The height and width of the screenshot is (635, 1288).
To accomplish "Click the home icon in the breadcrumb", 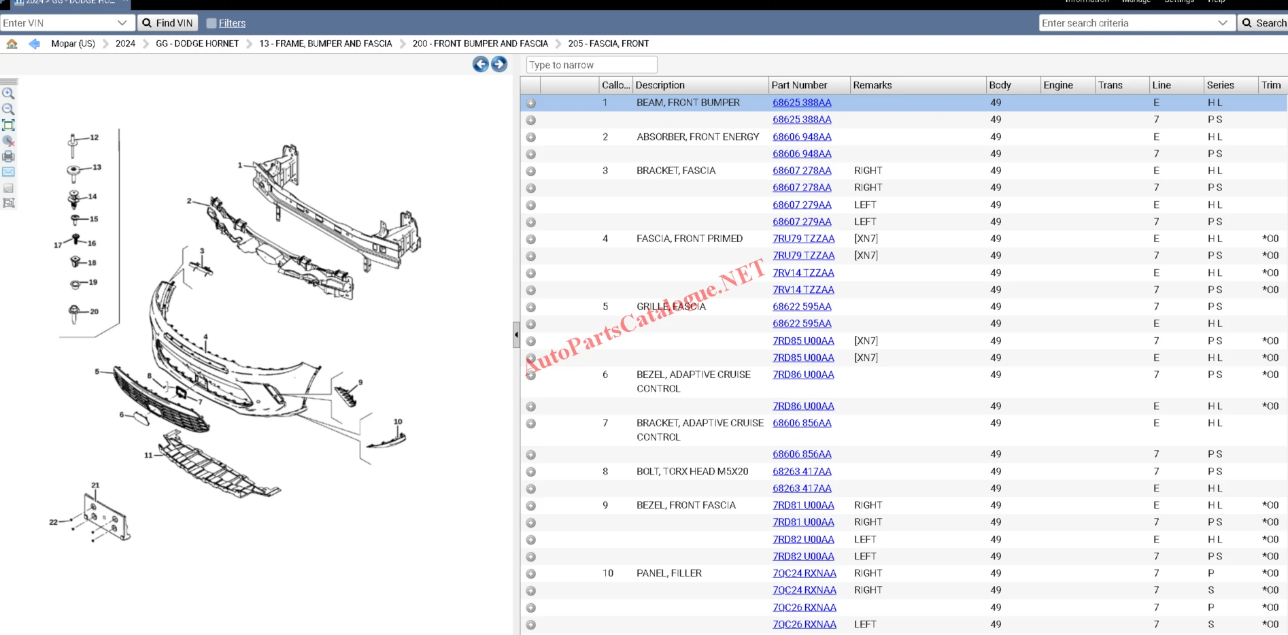I will [12, 44].
